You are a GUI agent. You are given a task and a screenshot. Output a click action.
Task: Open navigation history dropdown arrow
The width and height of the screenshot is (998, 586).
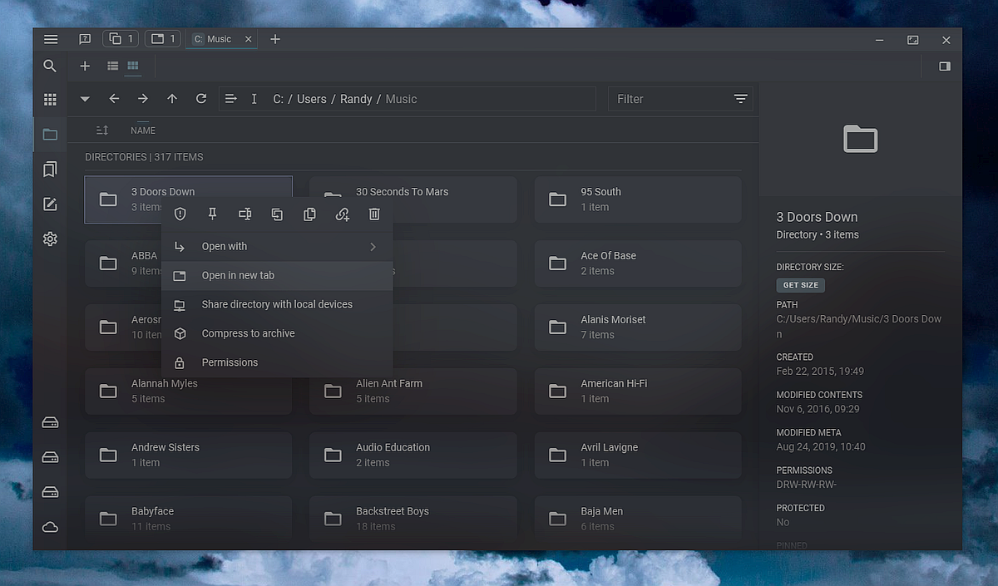point(85,99)
